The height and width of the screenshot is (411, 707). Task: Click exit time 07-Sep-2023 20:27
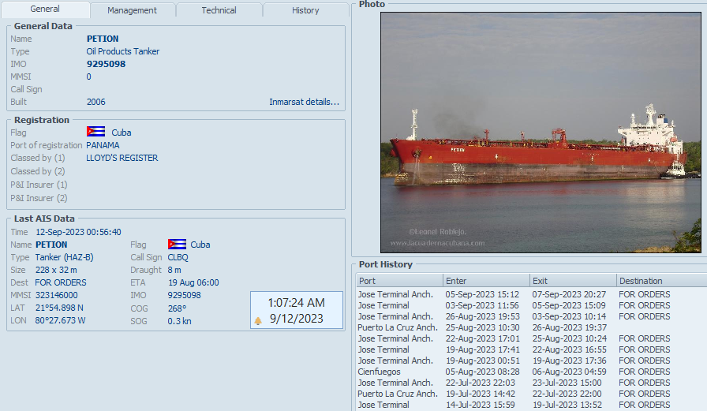[x=569, y=294]
